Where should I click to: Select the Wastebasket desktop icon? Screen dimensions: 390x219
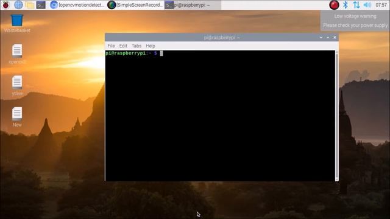coord(17,24)
